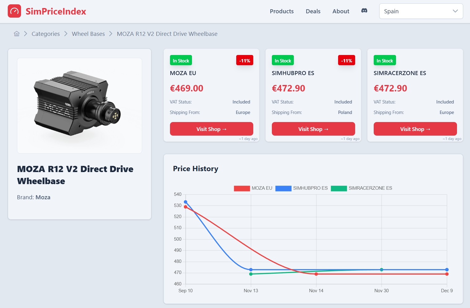The height and width of the screenshot is (308, 470).
Task: Open the Products menu
Action: coord(281,11)
